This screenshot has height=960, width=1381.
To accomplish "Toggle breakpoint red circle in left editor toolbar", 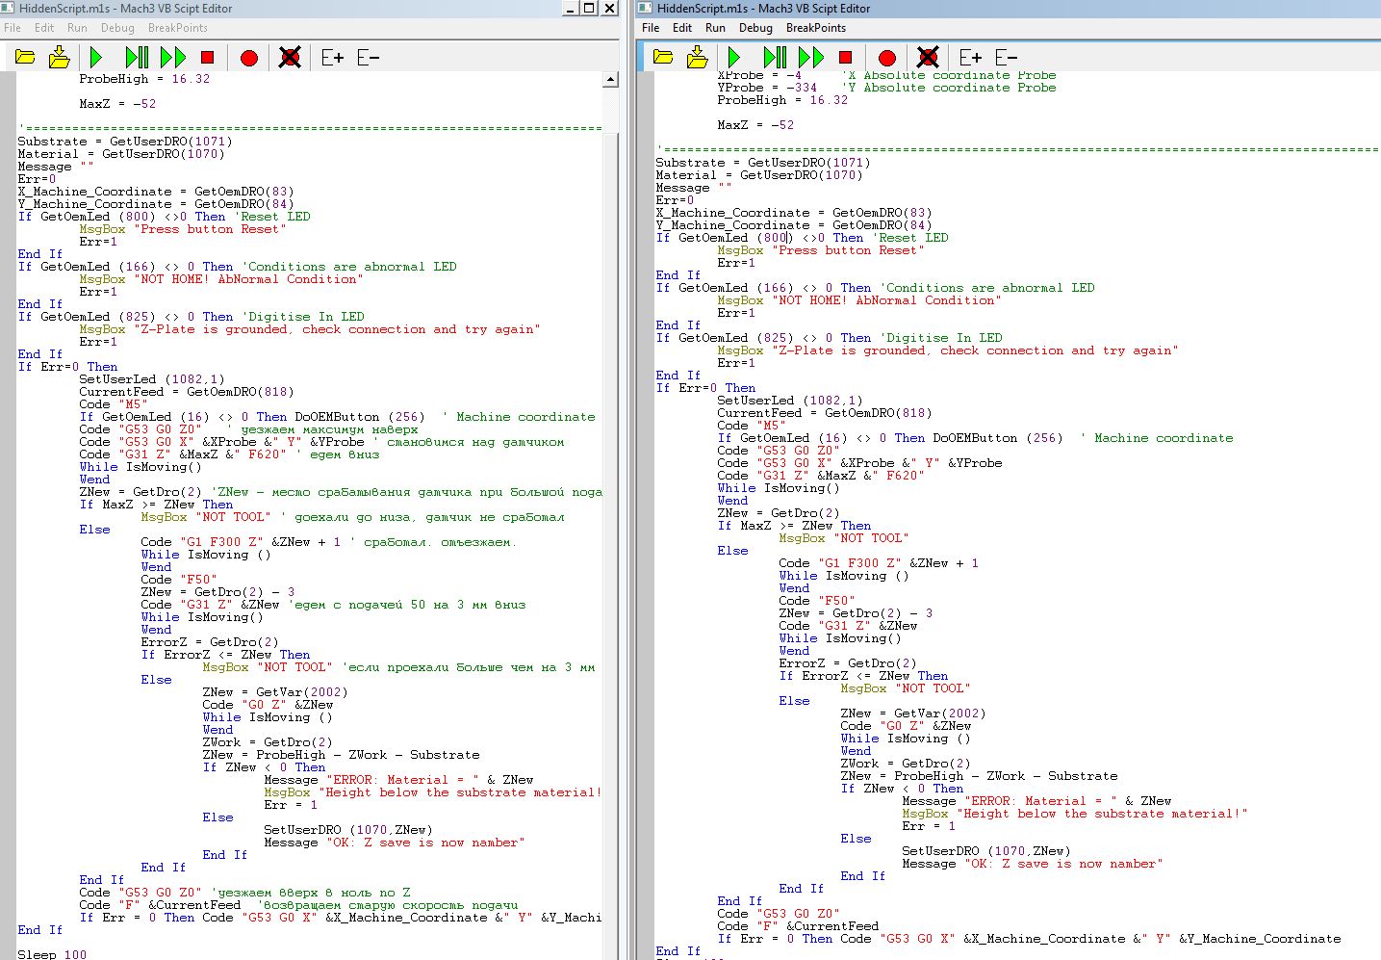I will [x=249, y=58].
